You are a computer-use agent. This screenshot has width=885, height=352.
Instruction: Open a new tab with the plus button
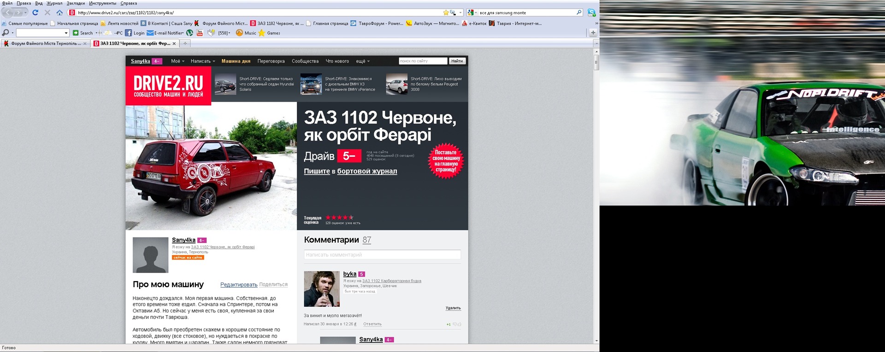(x=185, y=44)
